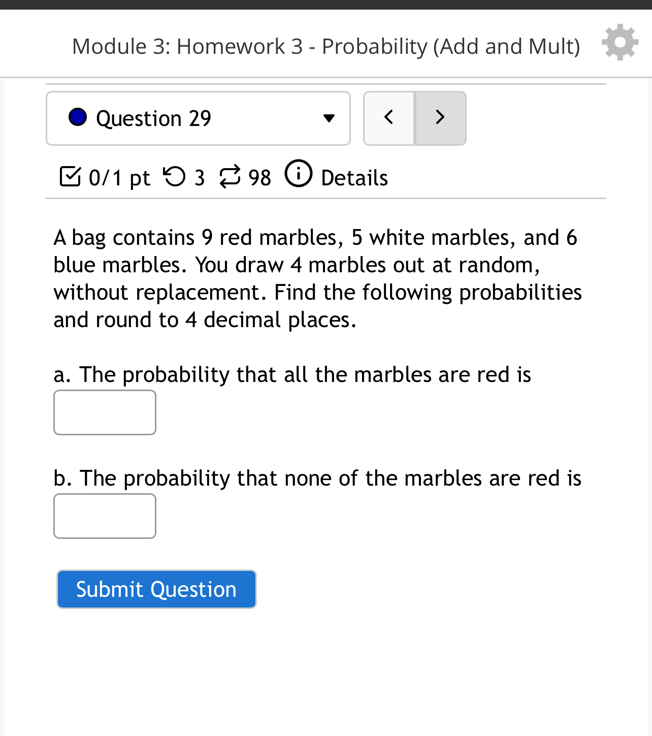Click the 98 version counter text
Image resolution: width=652 pixels, height=736 pixels.
coord(259,177)
